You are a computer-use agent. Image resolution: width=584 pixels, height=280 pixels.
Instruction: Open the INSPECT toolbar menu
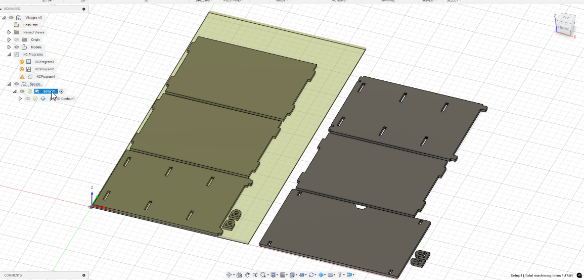429,1
